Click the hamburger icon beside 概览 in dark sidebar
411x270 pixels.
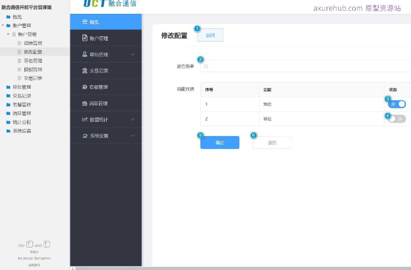point(85,22)
